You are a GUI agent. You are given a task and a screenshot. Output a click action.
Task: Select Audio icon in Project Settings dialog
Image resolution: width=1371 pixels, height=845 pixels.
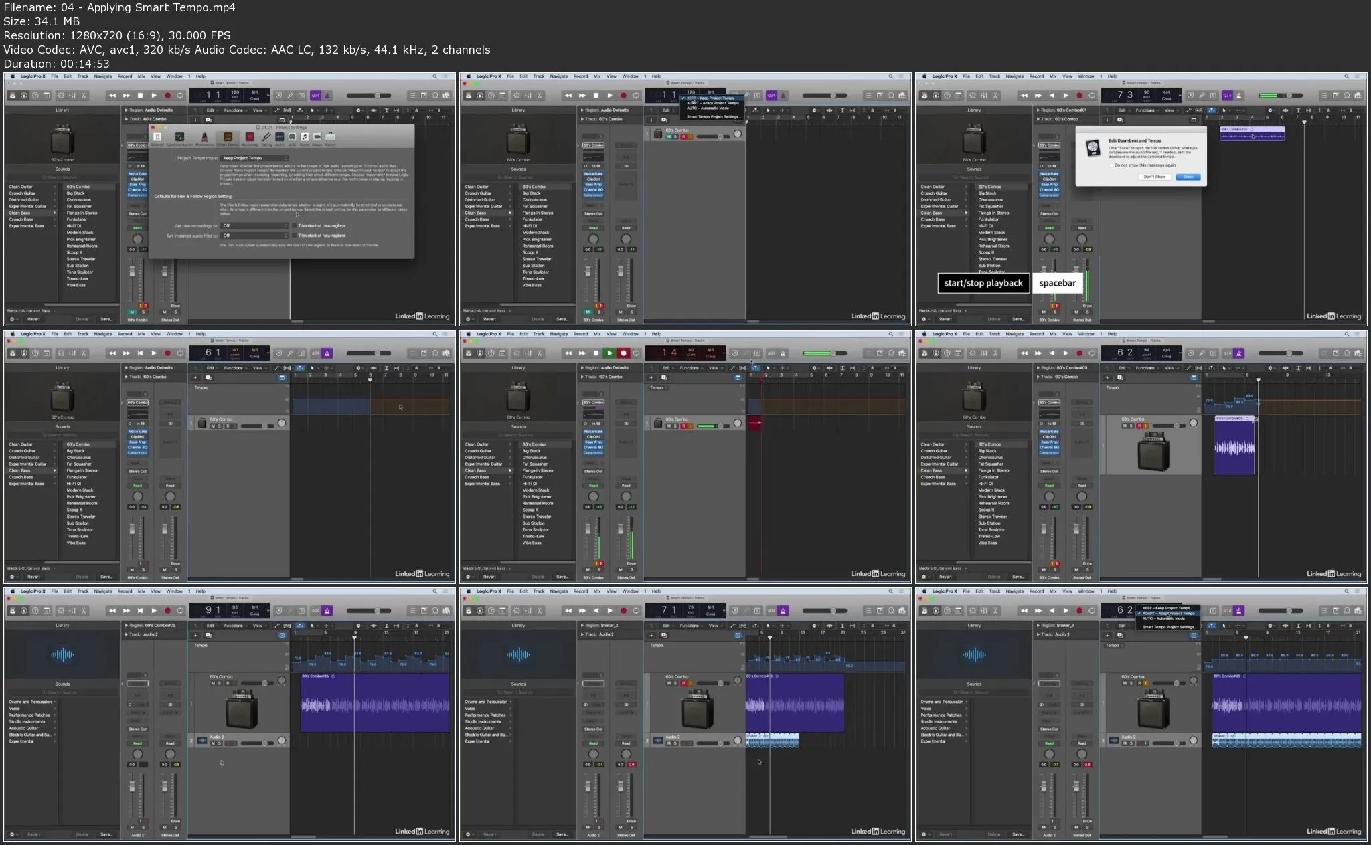point(280,138)
